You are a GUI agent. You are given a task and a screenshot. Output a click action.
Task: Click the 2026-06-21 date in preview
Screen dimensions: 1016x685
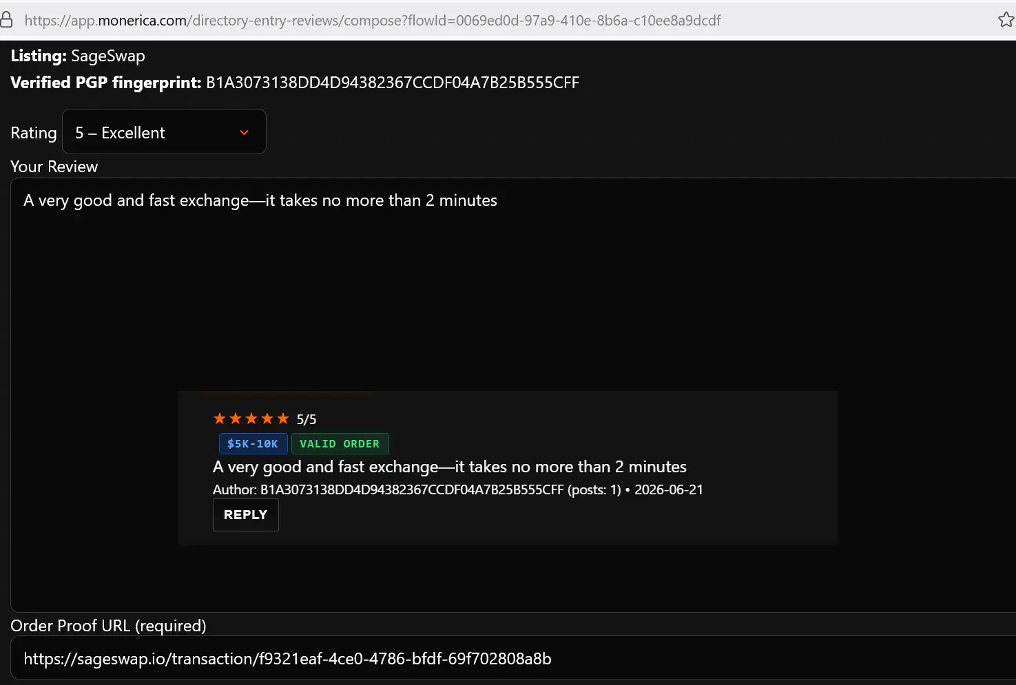(x=669, y=489)
